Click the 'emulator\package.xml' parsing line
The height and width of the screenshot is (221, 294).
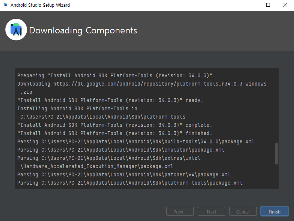121,150
